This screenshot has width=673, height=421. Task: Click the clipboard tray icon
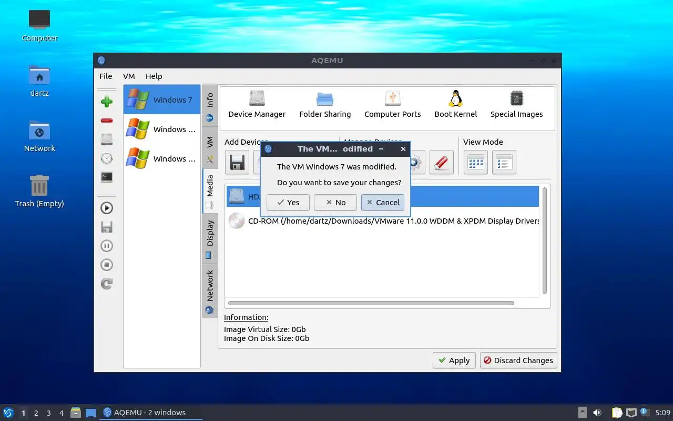pyautogui.click(x=617, y=413)
